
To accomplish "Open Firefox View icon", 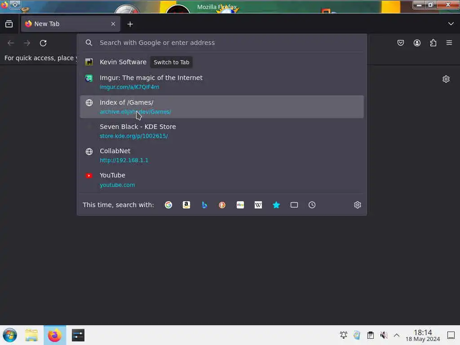I will click(9, 24).
